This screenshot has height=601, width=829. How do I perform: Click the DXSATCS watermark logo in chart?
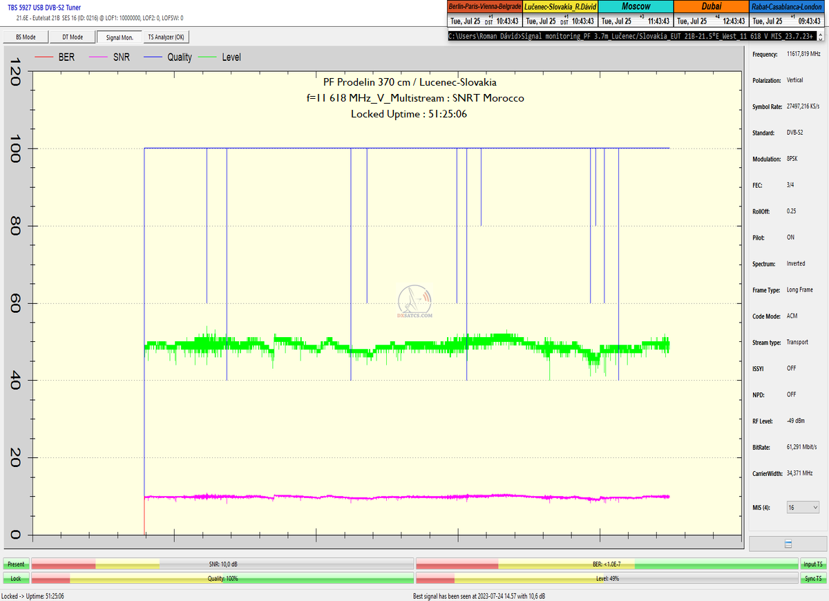pos(415,303)
